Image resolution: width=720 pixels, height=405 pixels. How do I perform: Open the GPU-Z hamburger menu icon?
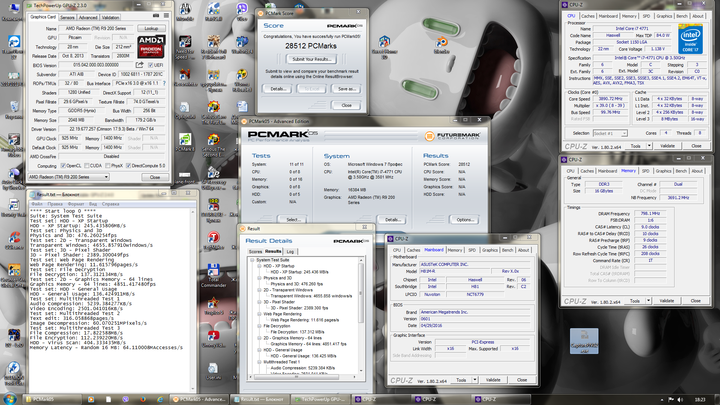tap(166, 16)
